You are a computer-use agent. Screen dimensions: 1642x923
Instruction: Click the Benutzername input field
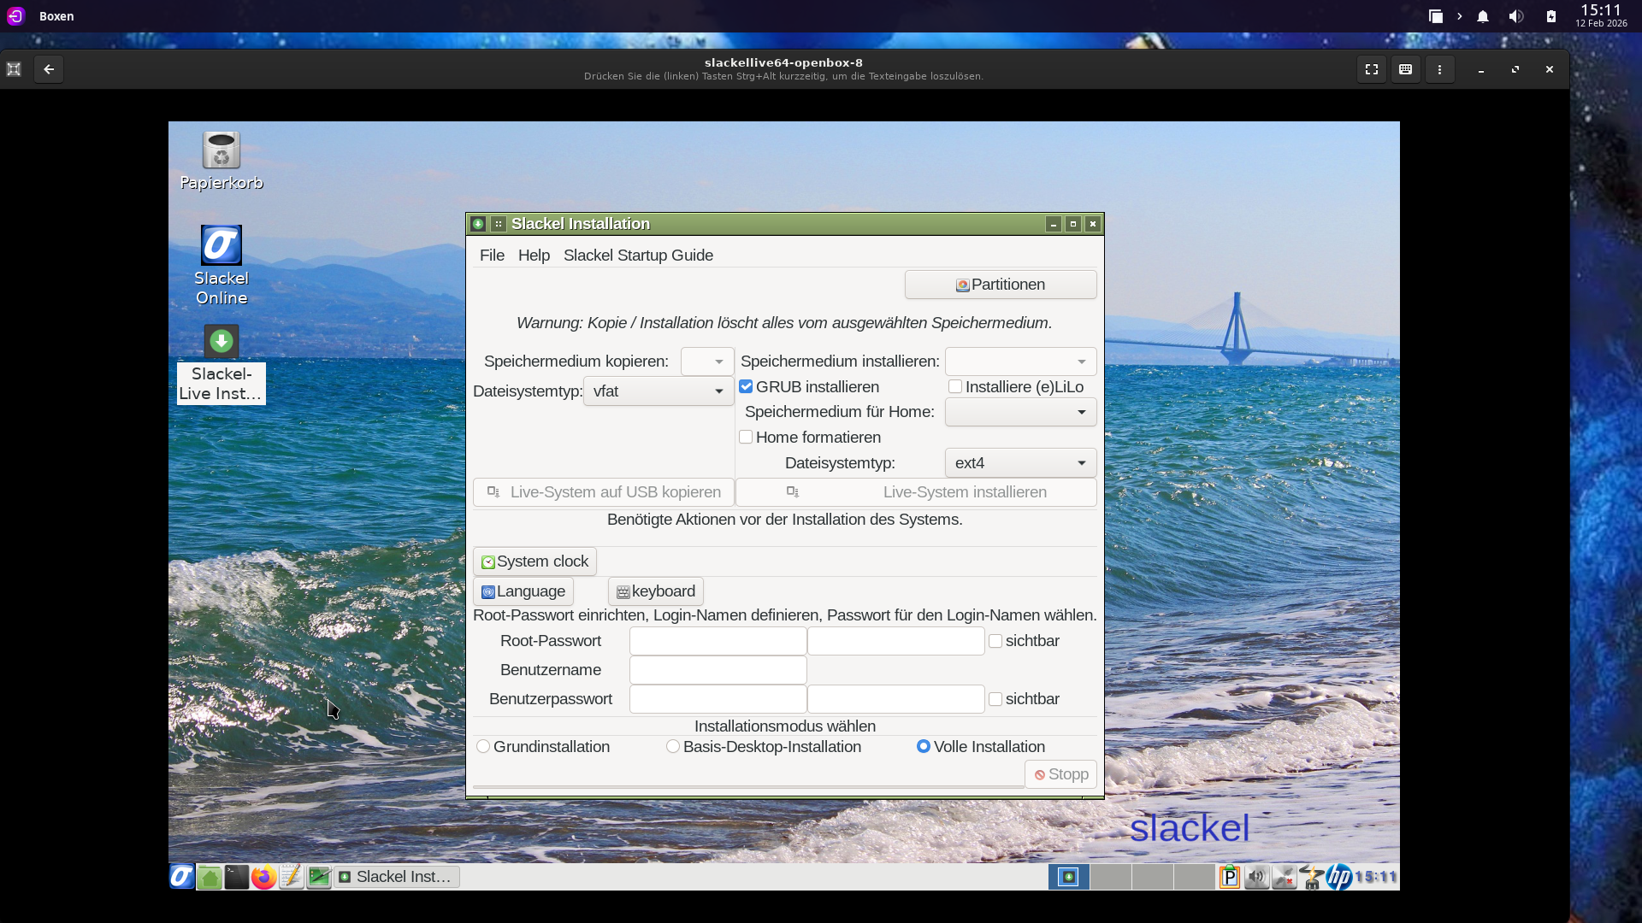click(718, 670)
